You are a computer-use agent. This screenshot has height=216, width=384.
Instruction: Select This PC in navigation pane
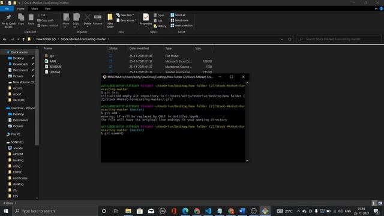pyautogui.click(x=16, y=134)
